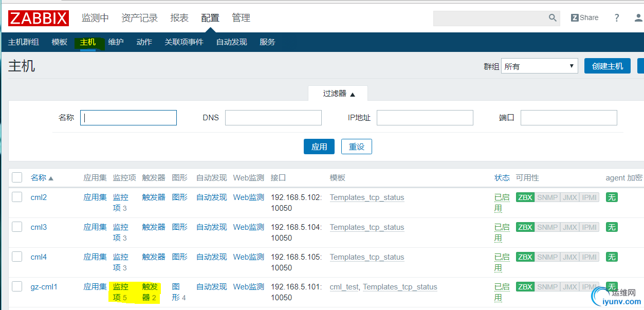Screen dimensions: 644x310
Task: Open the cml3 host link
Action: (39, 227)
